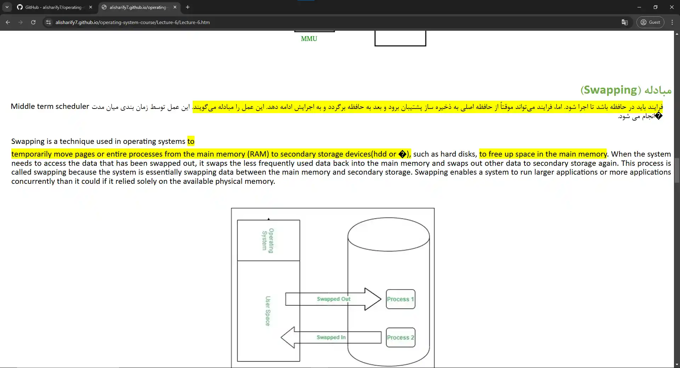
Task: Click the scrollbar down arrow
Action: (677, 364)
